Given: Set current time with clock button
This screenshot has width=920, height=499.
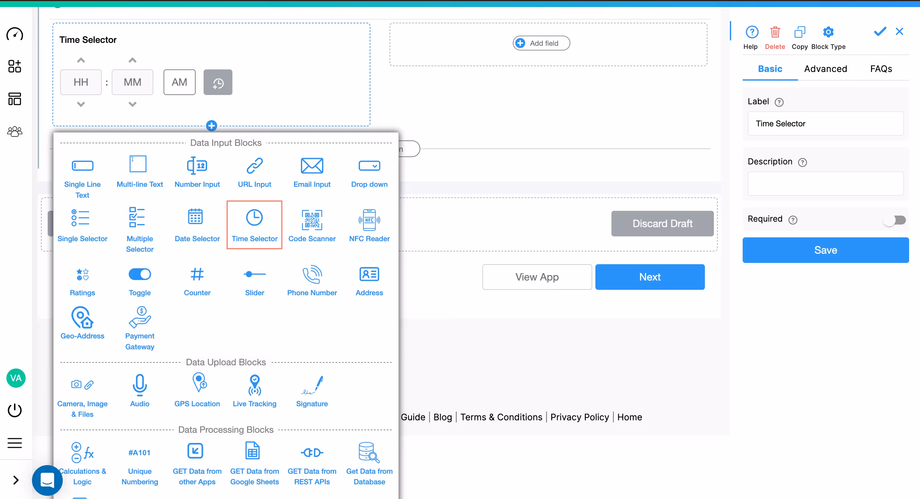Looking at the screenshot, I should point(218,82).
